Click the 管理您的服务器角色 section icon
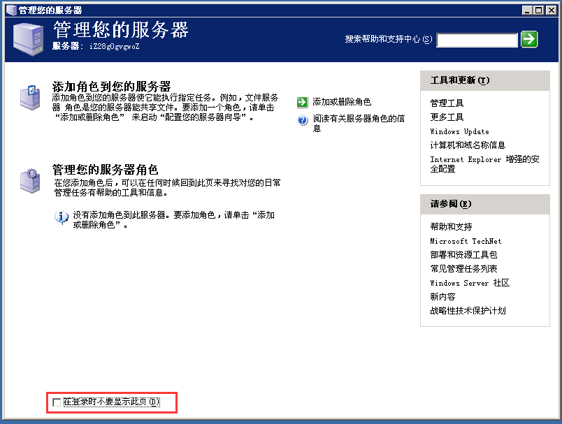 [29, 180]
